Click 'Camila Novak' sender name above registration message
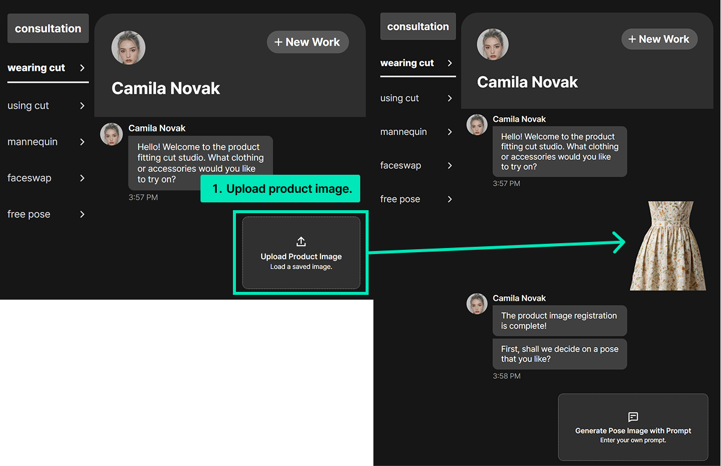This screenshot has width=721, height=466. click(x=519, y=298)
